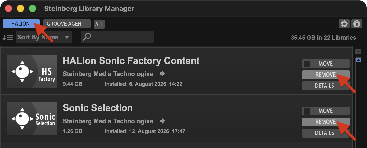367x148 pixels.
Task: Select the ALL filter tab
Action: pos(99,24)
